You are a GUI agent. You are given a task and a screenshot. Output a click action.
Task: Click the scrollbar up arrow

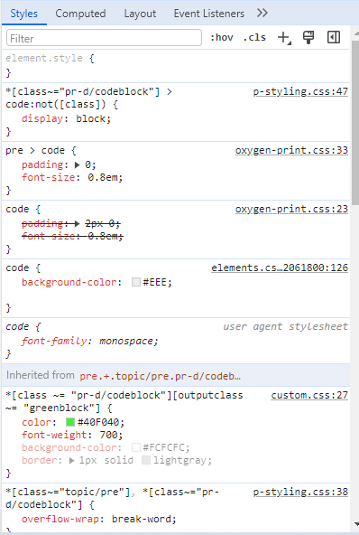pyautogui.click(x=356, y=33)
